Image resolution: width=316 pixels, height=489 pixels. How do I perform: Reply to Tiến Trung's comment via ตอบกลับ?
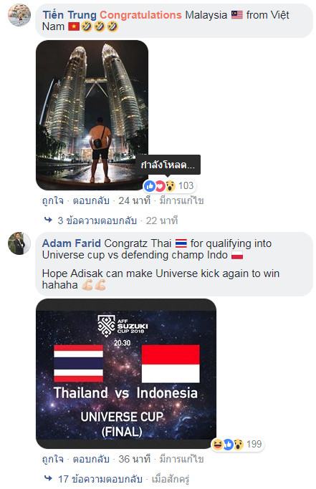pyautogui.click(x=91, y=200)
